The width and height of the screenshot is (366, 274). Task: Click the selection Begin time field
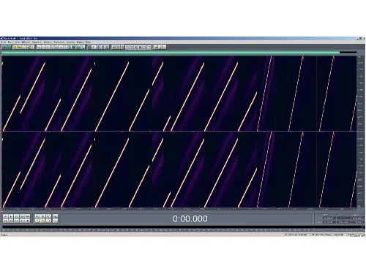tap(329, 218)
